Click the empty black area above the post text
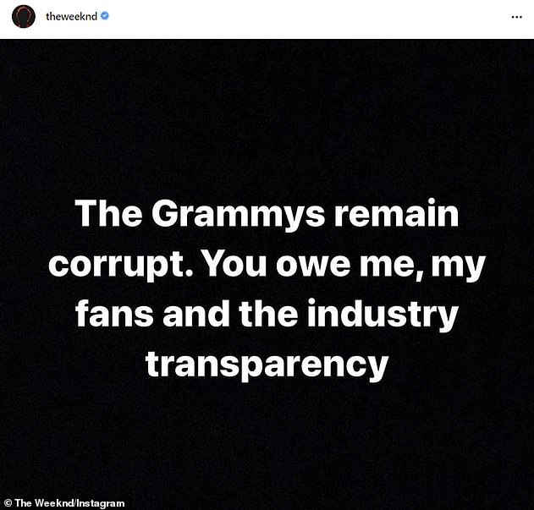 pyautogui.click(x=267, y=110)
